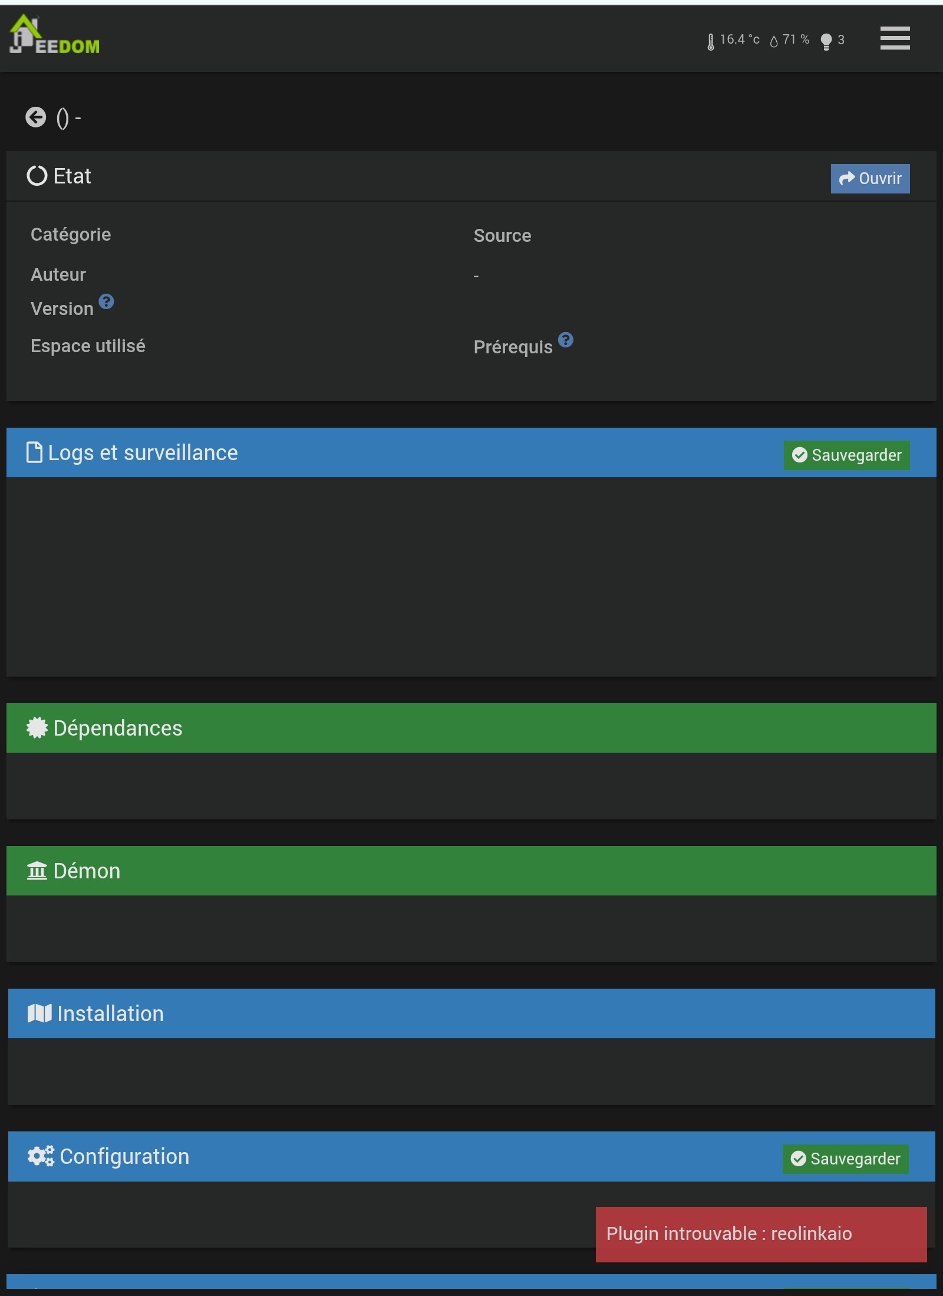Screen dimensions: 943x1296
Task: Click the Version help question mark
Action: [106, 302]
